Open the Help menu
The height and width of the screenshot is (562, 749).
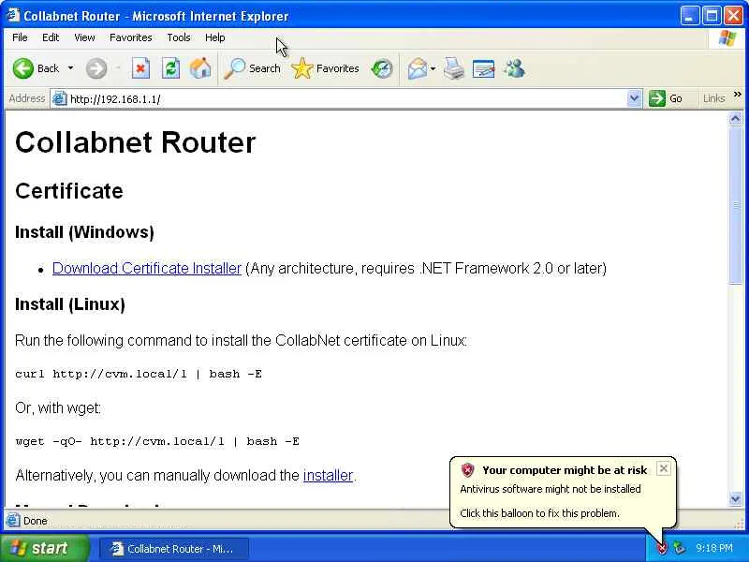point(215,37)
